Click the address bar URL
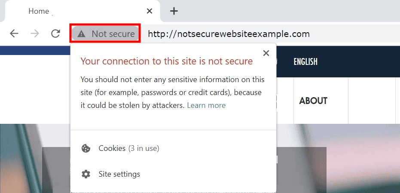The image size is (400, 193). click(x=229, y=34)
